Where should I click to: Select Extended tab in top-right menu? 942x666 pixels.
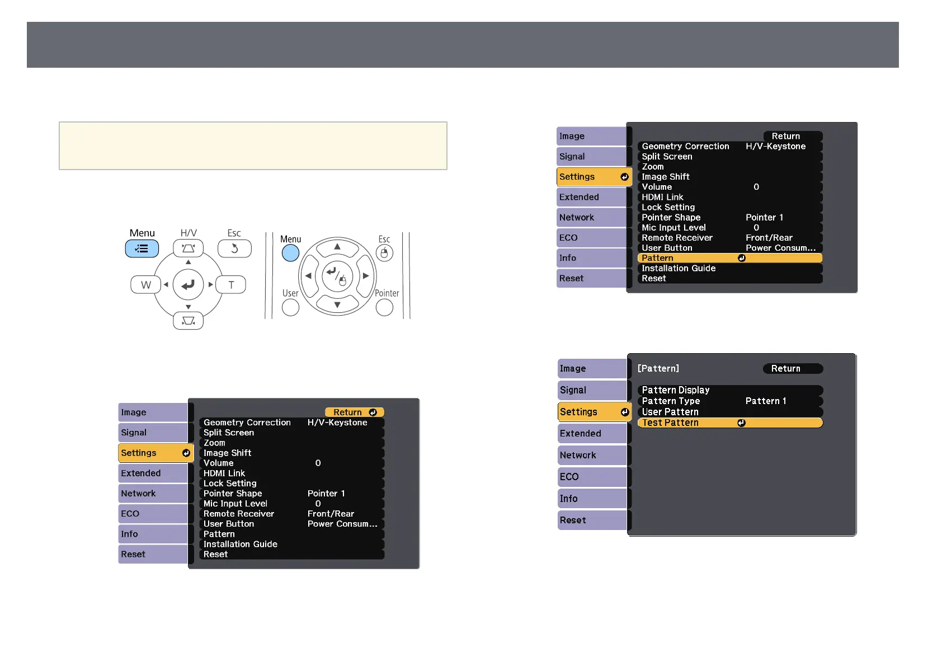pyautogui.click(x=591, y=197)
